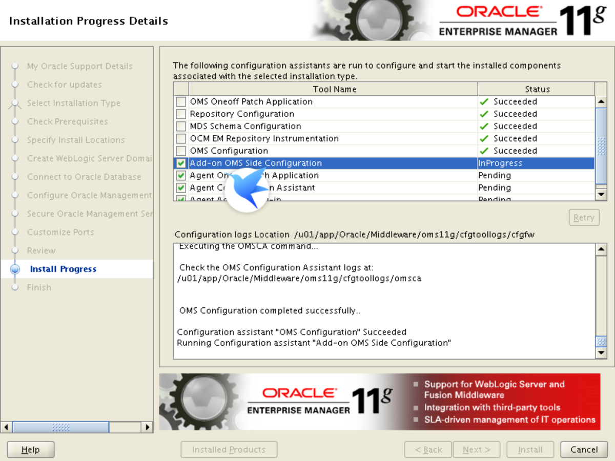This screenshot has width=615, height=461.
Task: Click the Tool Name column header
Action: coord(333,89)
